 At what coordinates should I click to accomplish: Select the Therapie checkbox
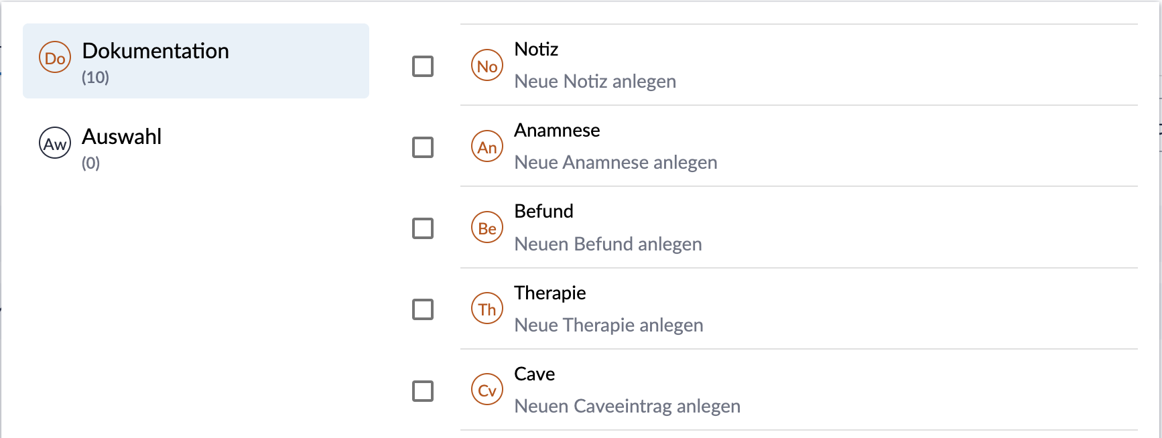[x=423, y=309]
